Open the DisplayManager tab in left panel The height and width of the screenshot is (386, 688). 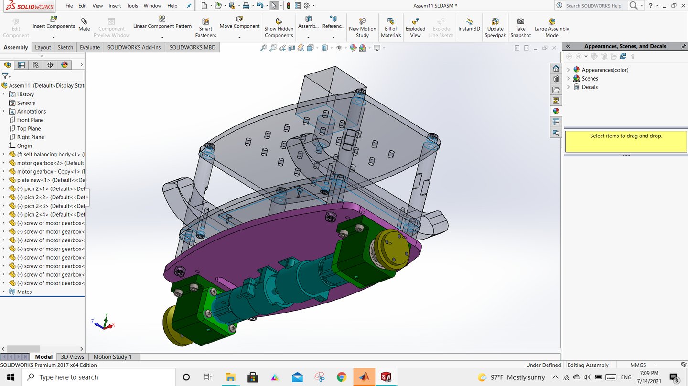[64, 65]
